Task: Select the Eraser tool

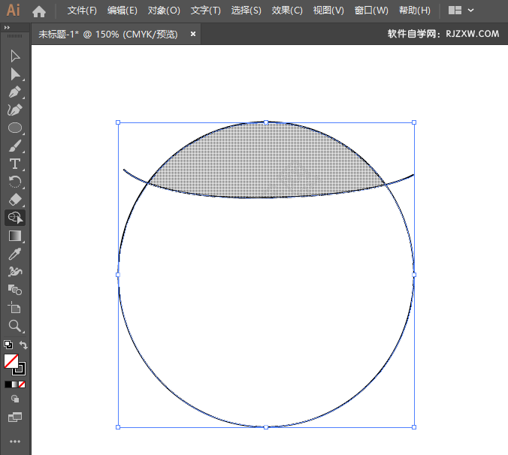Action: coord(15,200)
